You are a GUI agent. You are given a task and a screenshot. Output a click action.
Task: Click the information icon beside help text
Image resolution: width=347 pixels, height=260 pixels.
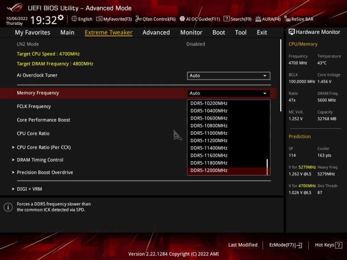tap(8, 207)
